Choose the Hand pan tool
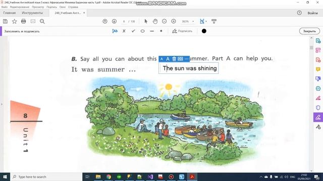 tap(155, 21)
